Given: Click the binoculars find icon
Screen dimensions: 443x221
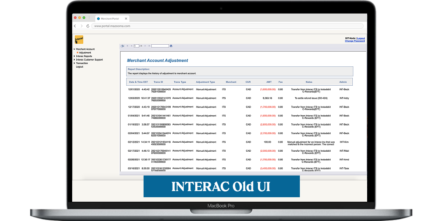Looking at the screenshot, I should tap(171, 46).
